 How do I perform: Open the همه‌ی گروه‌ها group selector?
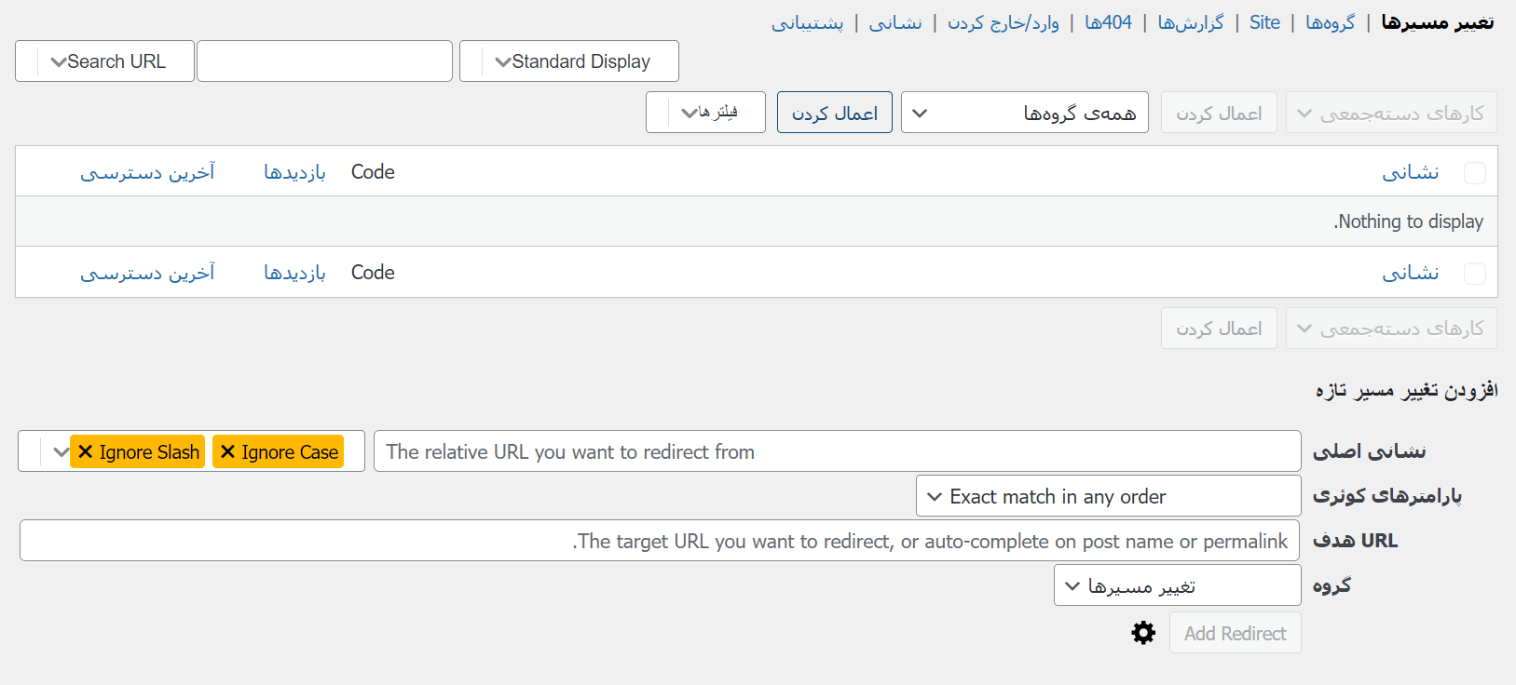click(1024, 113)
